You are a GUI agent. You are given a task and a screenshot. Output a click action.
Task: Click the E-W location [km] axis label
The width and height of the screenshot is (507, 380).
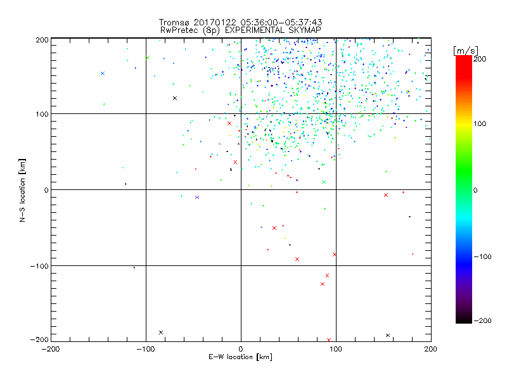tap(240, 357)
